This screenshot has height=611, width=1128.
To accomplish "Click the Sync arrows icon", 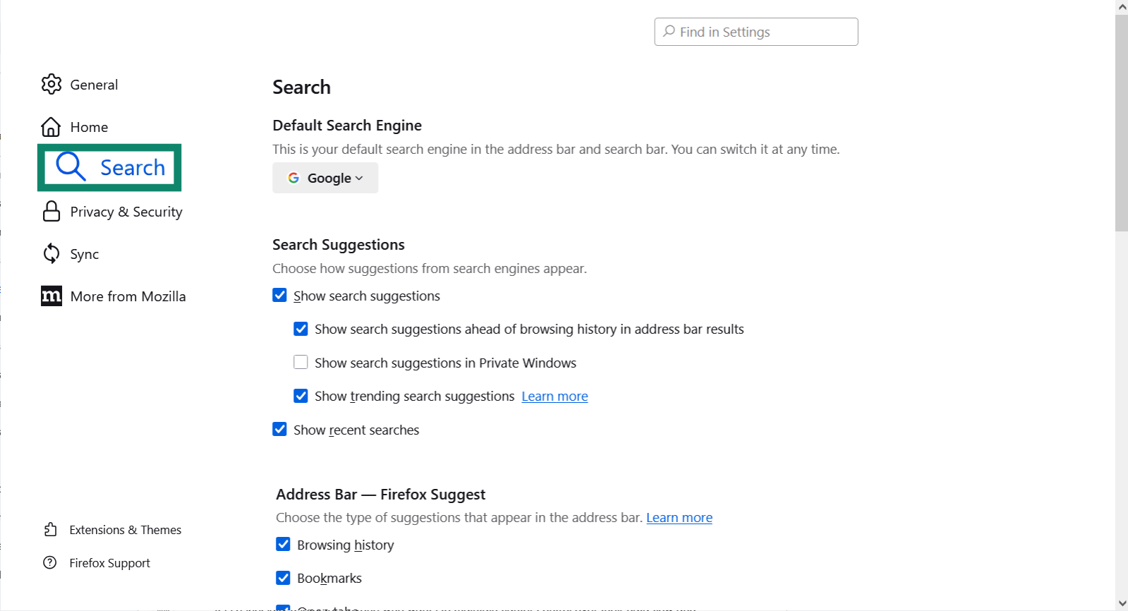I will click(51, 253).
